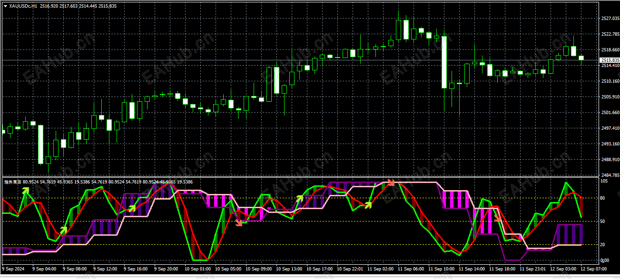Click indicator scale value 105
Screen dimensions: 620x279
pyautogui.click(x=605, y=181)
